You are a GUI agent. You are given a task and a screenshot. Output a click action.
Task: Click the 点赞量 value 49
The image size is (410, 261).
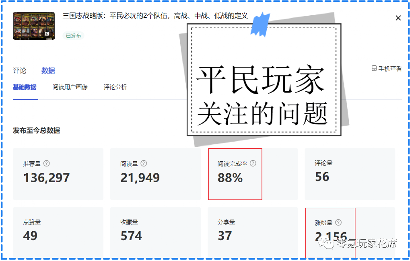(30, 236)
